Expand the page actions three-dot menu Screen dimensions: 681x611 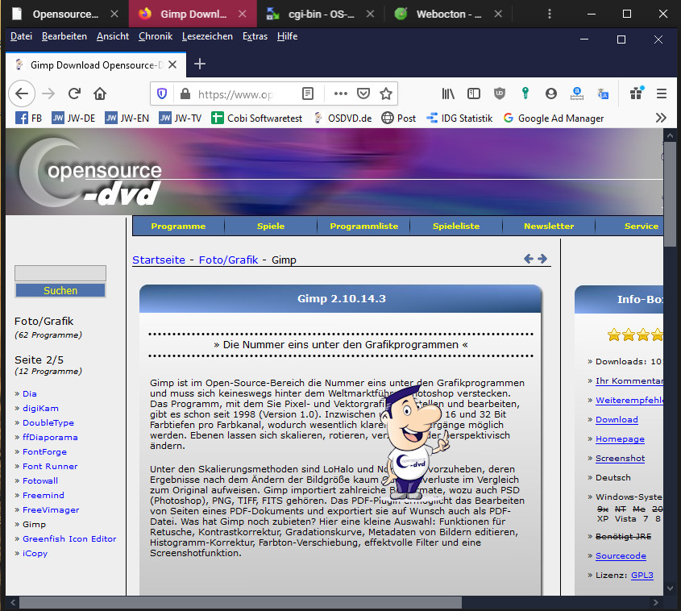click(x=340, y=94)
